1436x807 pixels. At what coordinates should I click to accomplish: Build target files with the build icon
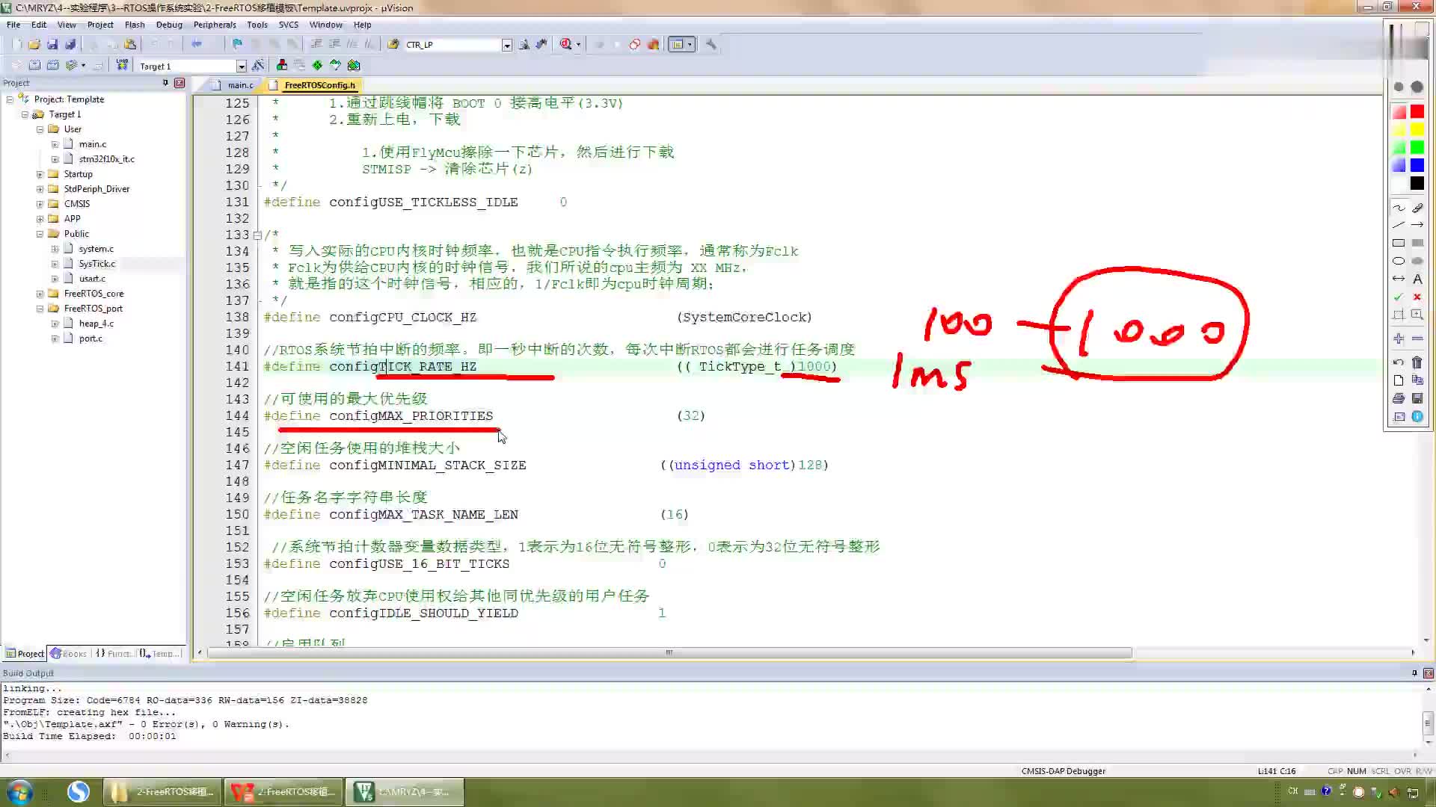(34, 65)
